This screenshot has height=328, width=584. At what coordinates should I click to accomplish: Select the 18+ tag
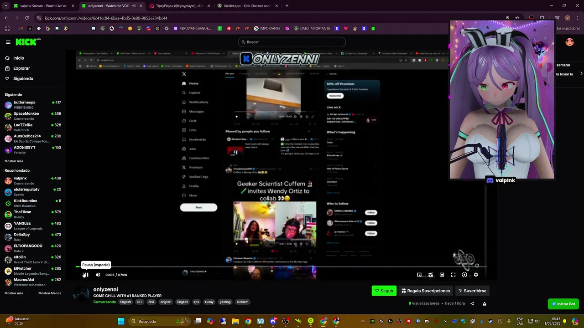[x=140, y=302]
